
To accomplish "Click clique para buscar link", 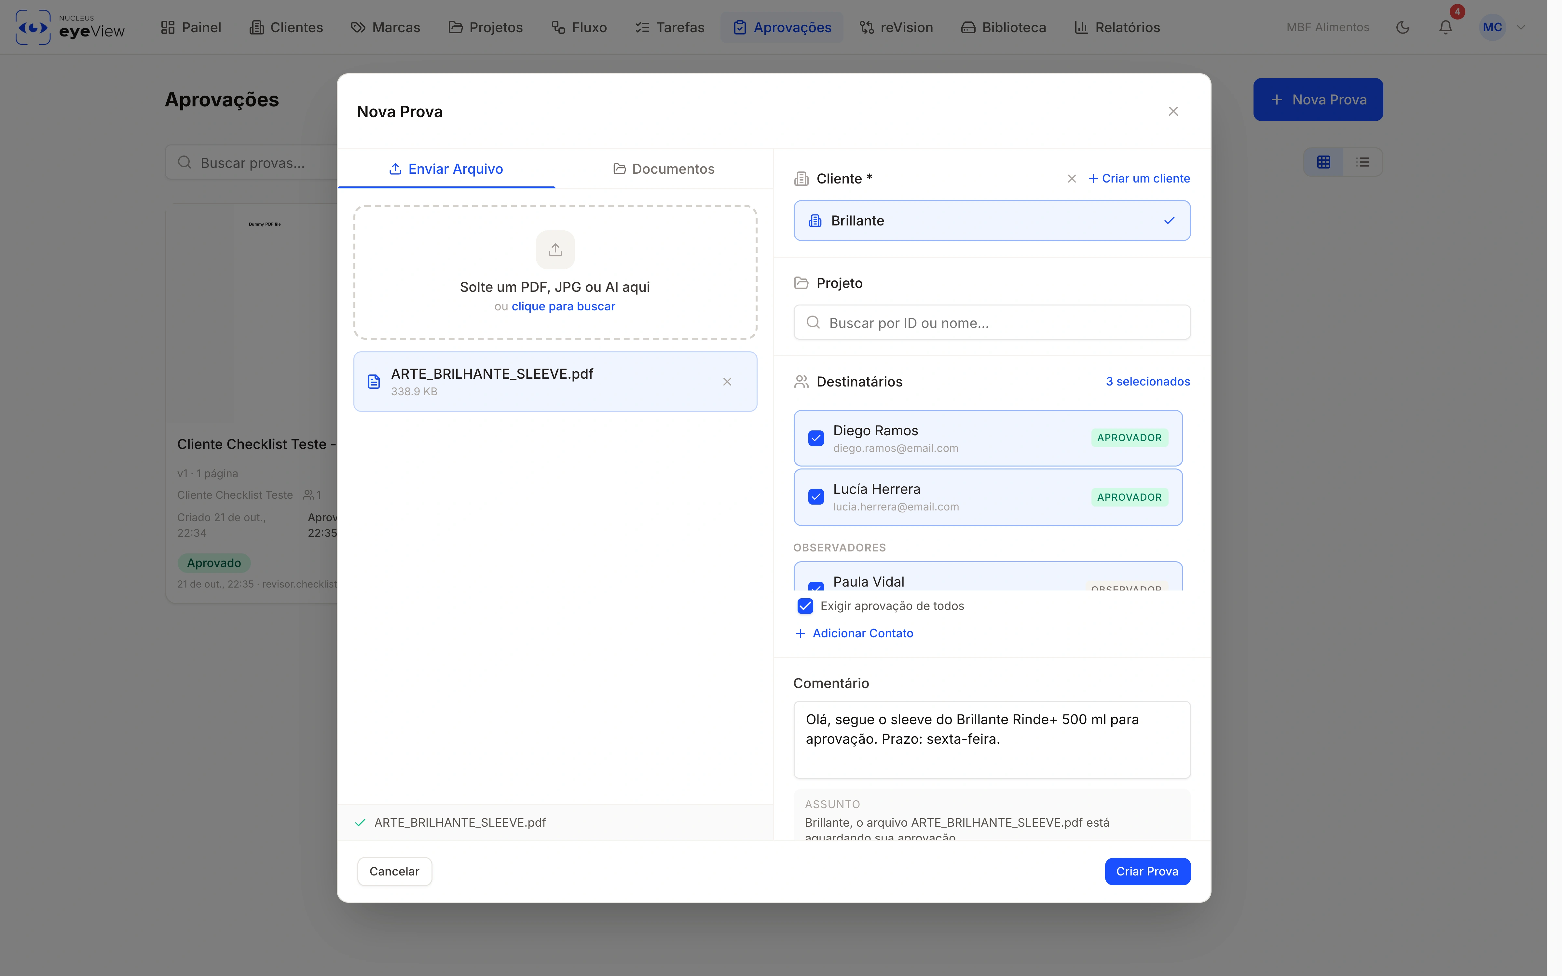I will (x=563, y=306).
